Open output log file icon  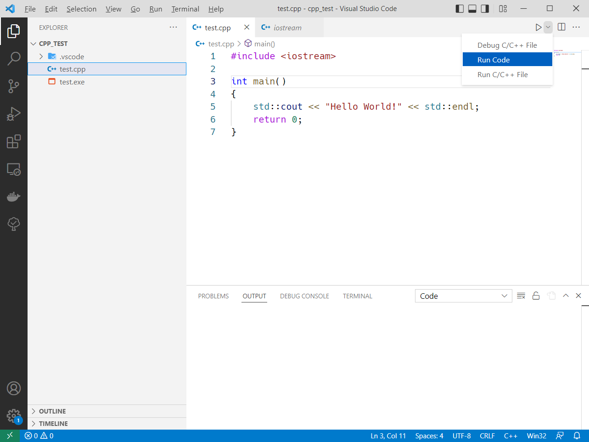(x=551, y=296)
